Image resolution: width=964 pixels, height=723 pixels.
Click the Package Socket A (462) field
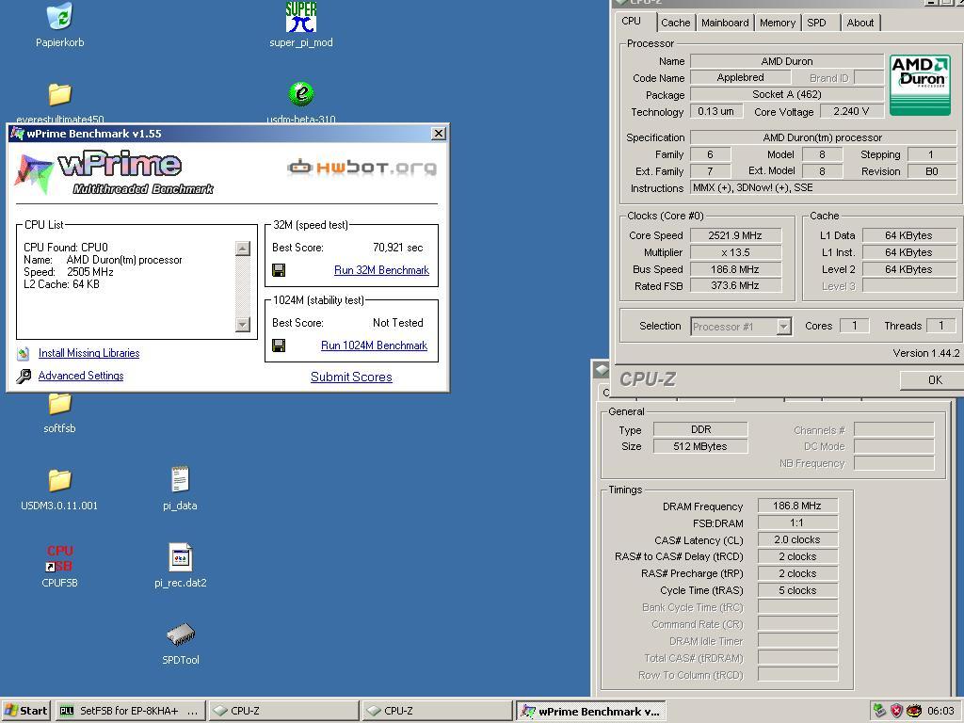[787, 94]
